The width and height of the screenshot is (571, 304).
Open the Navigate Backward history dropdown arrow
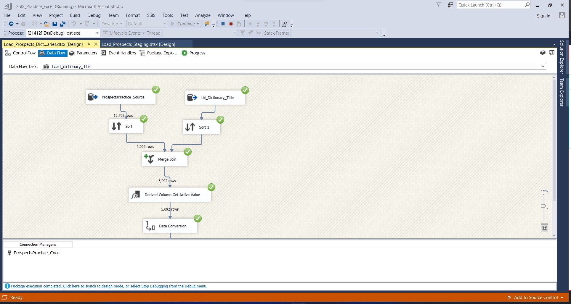[17, 24]
